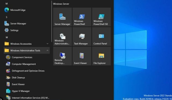Viewport: 172px width, 100px height.
Task: Open Settings gear entry in app list
Action: point(27,30)
